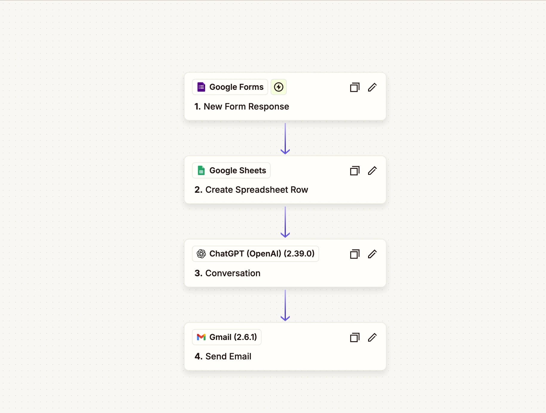
Task: Select the ChatGPT (OpenAI) (2.39.0) label
Action: pyautogui.click(x=262, y=254)
